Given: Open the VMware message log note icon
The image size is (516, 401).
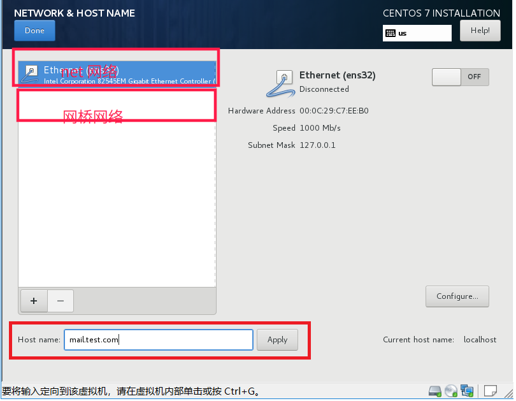Looking at the screenshot, I should 491,391.
